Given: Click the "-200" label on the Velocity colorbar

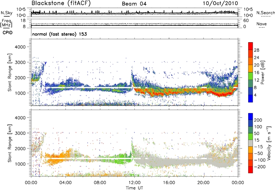Looking at the screenshot, I should (x=260, y=167).
